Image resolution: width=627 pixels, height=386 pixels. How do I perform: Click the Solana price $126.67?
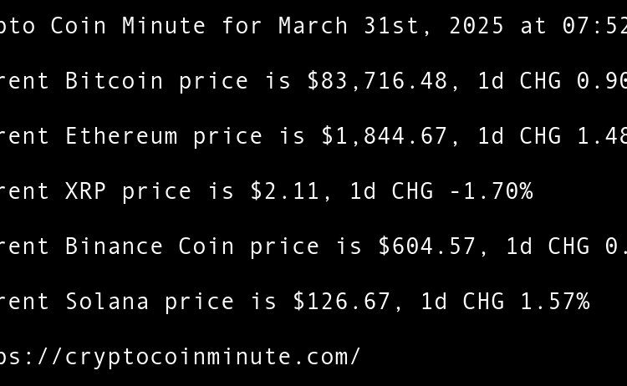pos(342,302)
